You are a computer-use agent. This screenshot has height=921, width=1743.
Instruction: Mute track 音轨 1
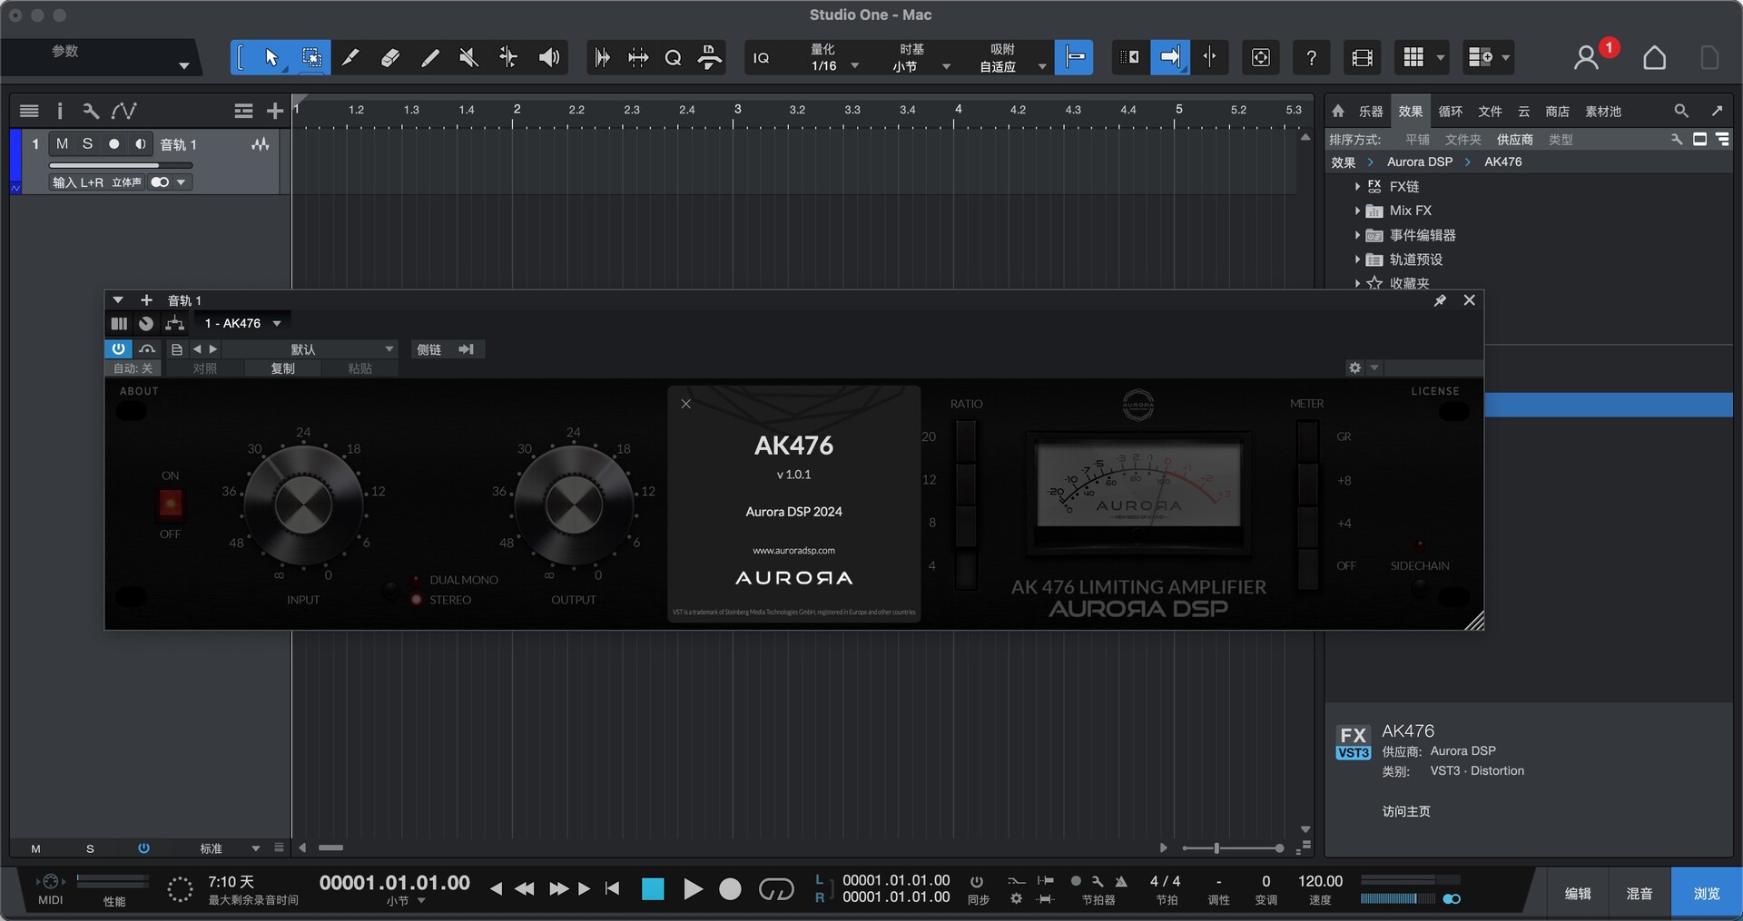pos(62,143)
